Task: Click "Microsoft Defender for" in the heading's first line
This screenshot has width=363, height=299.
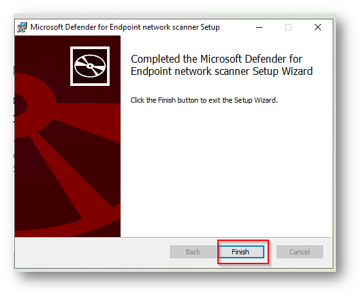Action: pyautogui.click(x=251, y=59)
